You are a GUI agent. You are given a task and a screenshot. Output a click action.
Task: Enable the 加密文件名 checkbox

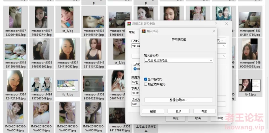point(146,84)
